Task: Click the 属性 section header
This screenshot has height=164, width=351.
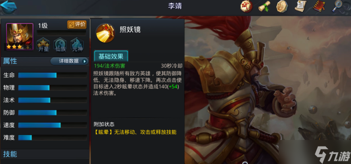Action: [10, 61]
